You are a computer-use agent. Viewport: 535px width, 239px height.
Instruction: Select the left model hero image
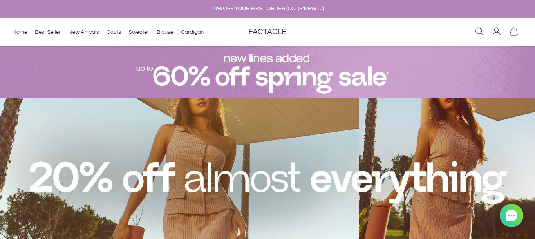coord(179,168)
